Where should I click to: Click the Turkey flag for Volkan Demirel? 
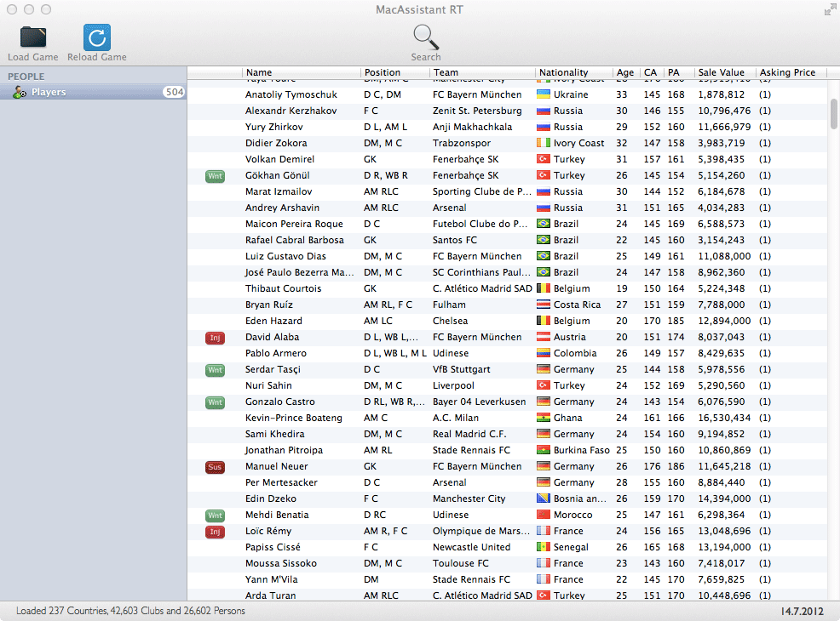coord(544,159)
